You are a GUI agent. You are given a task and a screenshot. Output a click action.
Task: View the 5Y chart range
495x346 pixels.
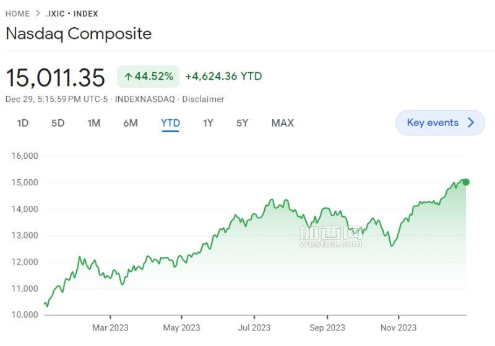[x=242, y=123]
